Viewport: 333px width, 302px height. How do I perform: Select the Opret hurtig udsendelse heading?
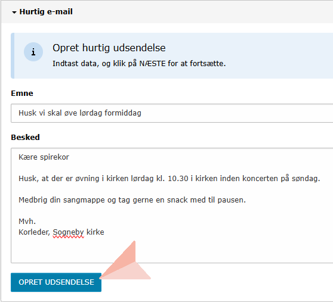coord(109,48)
